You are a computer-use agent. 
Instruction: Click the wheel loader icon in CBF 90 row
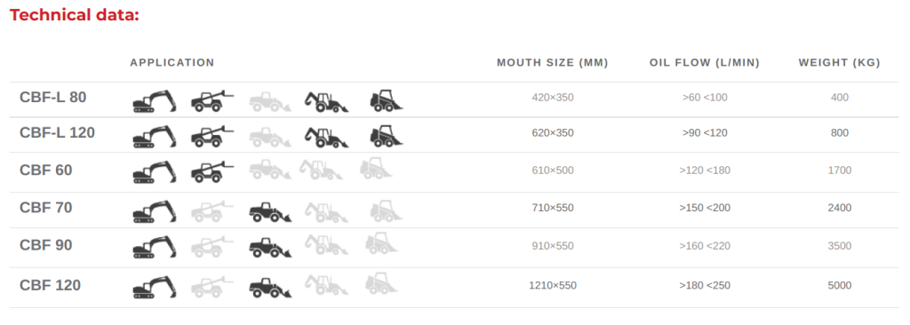(270, 247)
